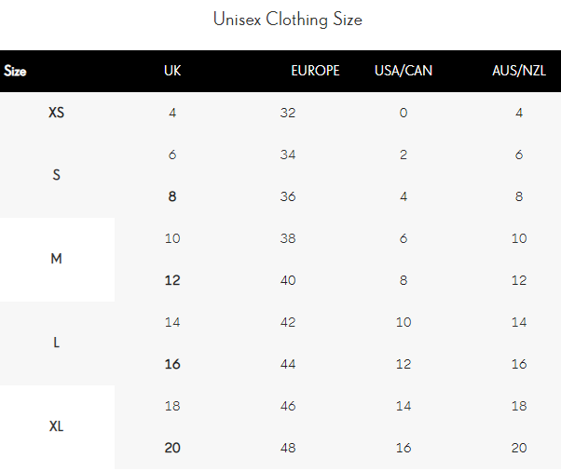Select the USA/CAN column header

click(x=404, y=71)
